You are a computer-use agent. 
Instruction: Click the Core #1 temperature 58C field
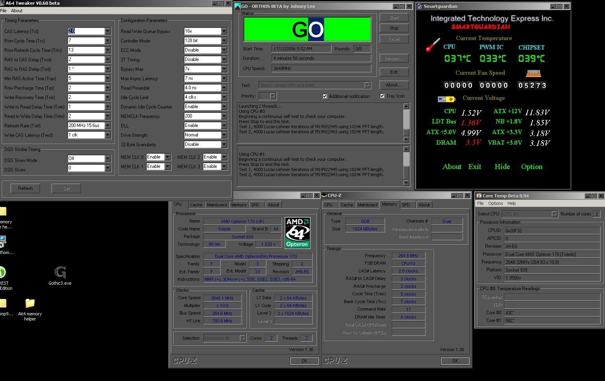pyautogui.click(x=552, y=320)
